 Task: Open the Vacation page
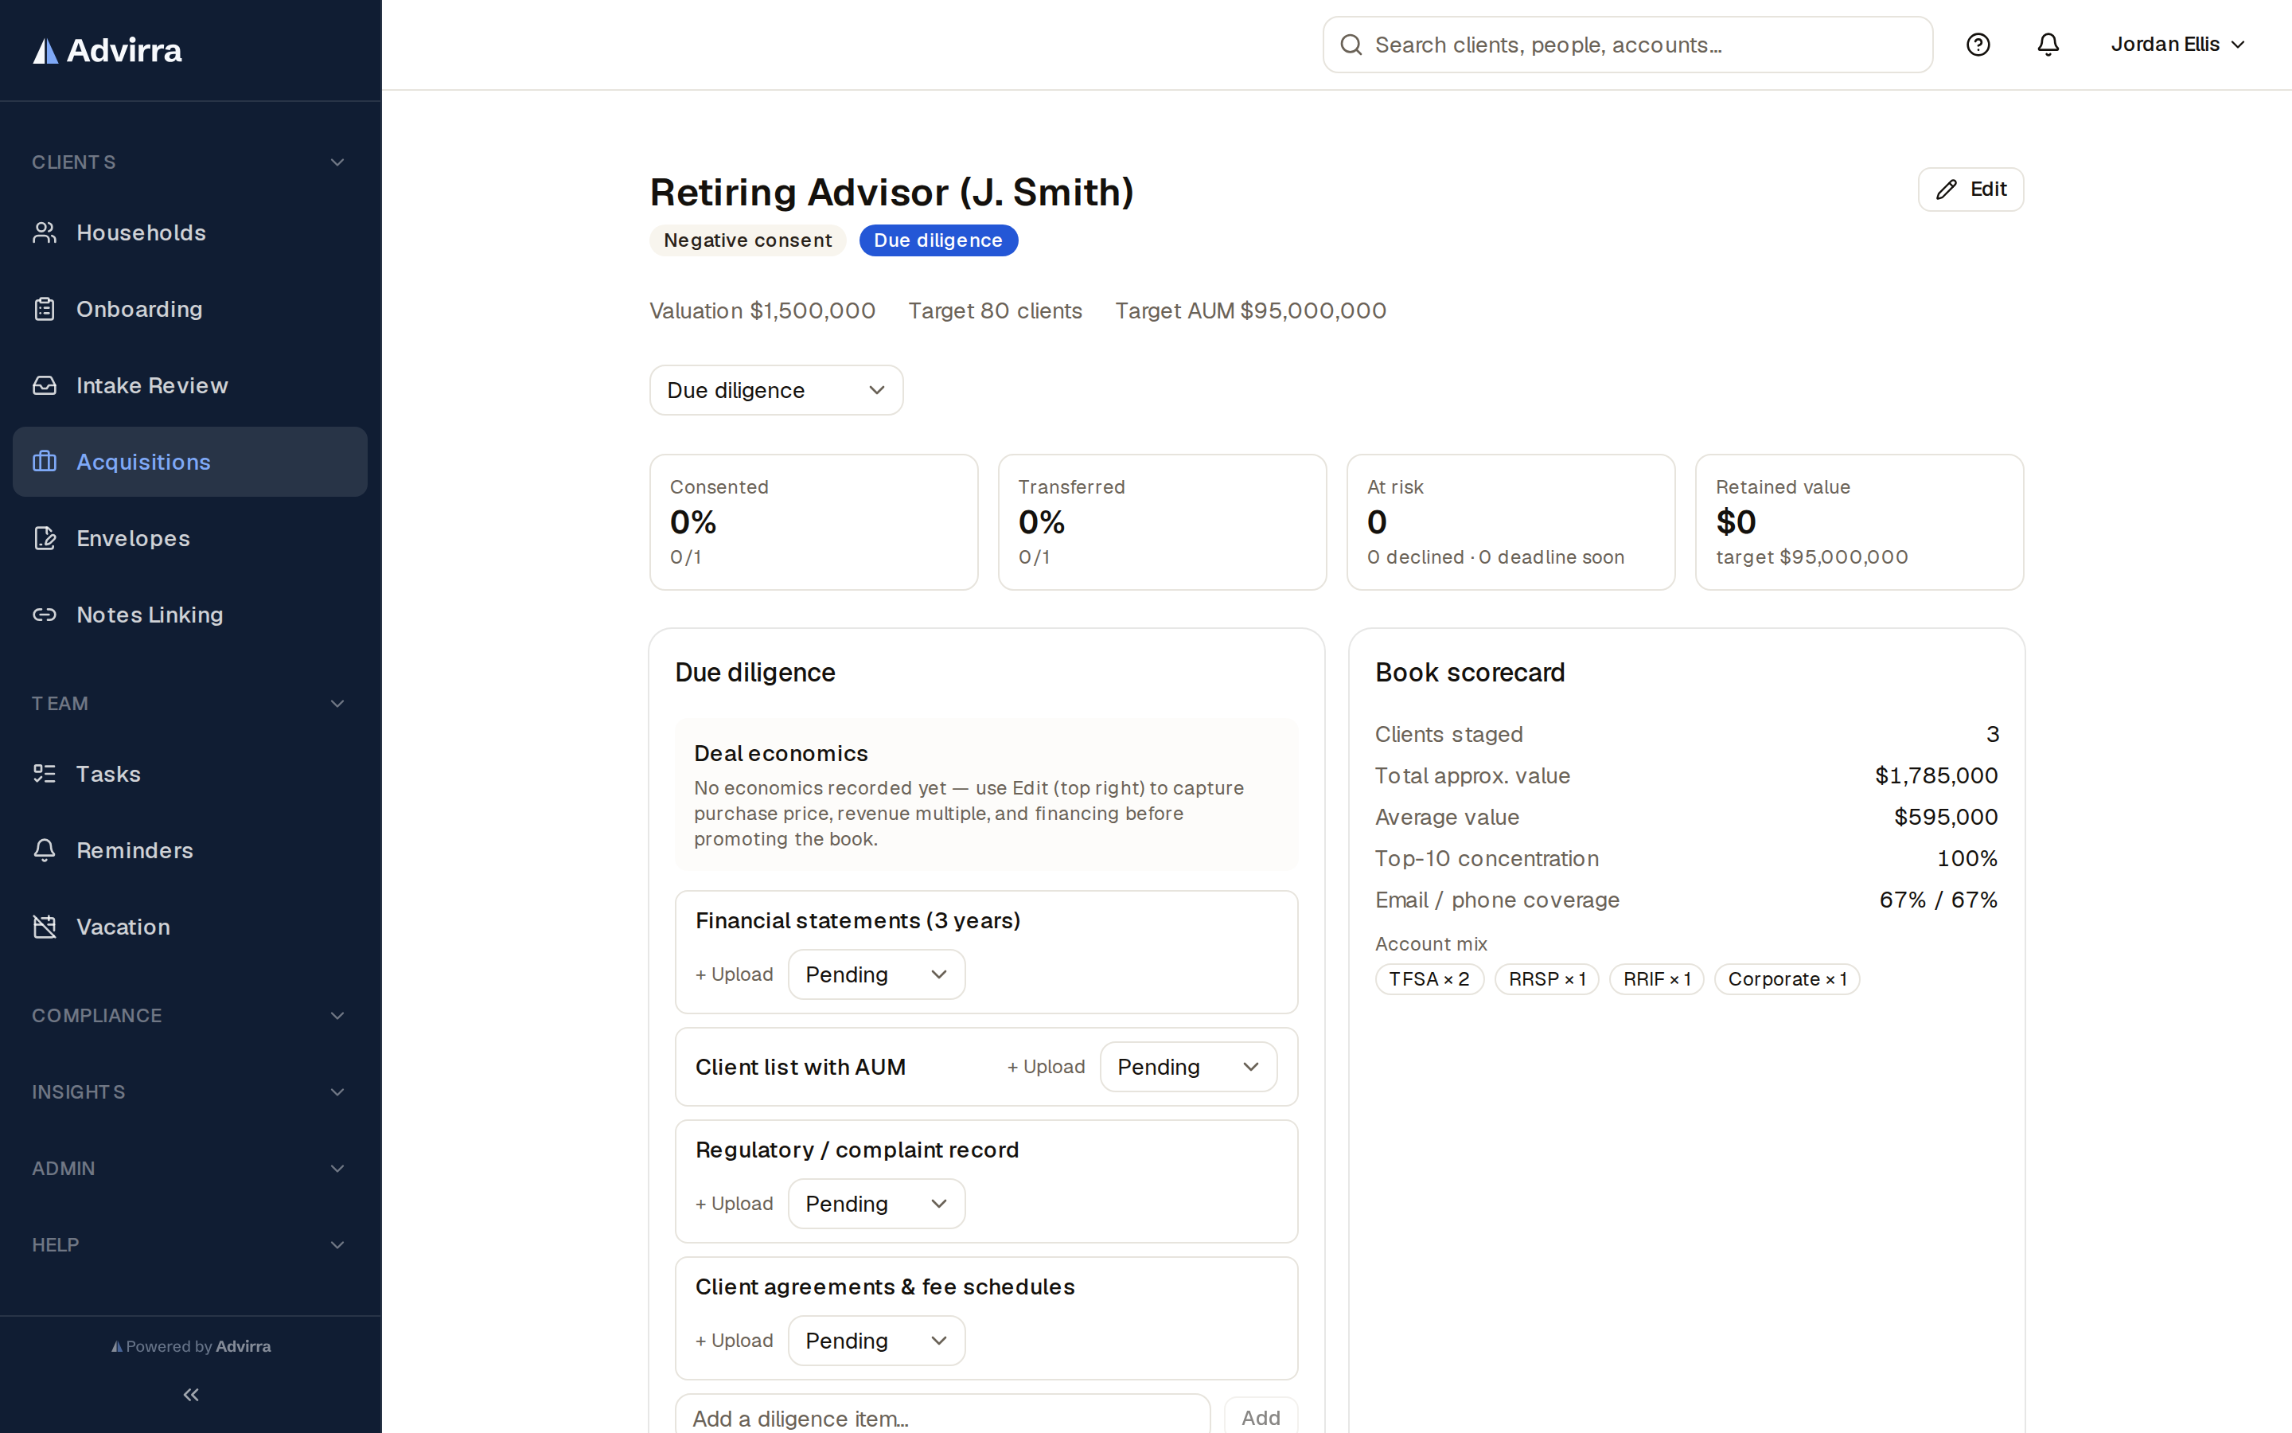190,927
